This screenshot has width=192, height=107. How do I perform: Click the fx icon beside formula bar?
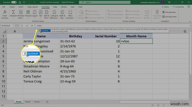(x=32, y=26)
